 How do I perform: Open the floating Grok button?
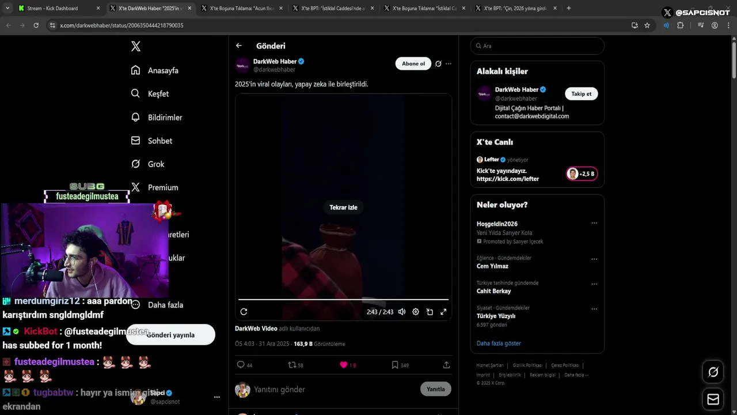pos(713,372)
